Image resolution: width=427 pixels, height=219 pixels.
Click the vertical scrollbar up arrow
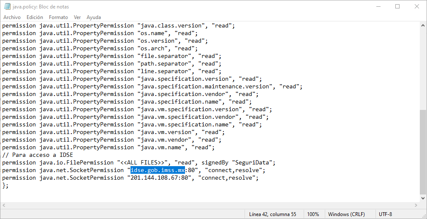point(423,26)
